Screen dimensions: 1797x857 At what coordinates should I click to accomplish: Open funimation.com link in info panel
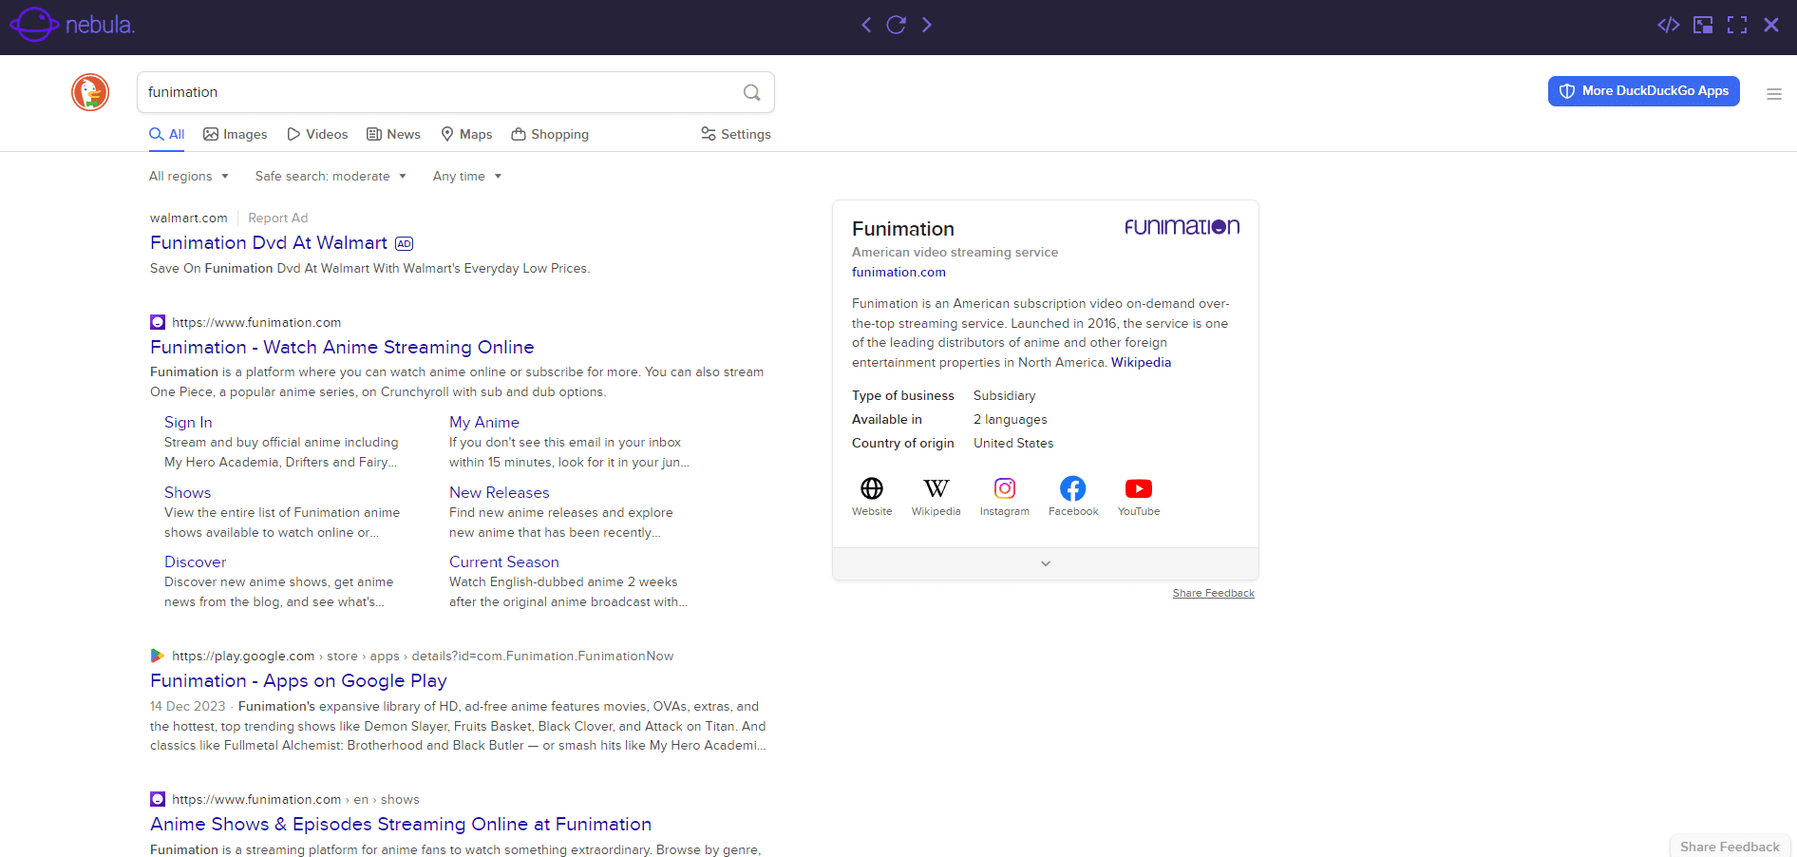(x=898, y=272)
